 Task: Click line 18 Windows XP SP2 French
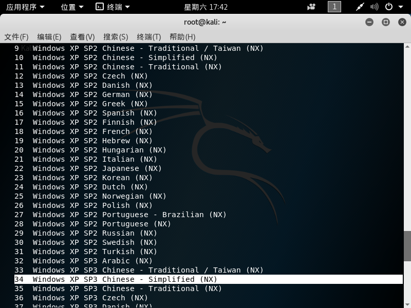(x=83, y=131)
